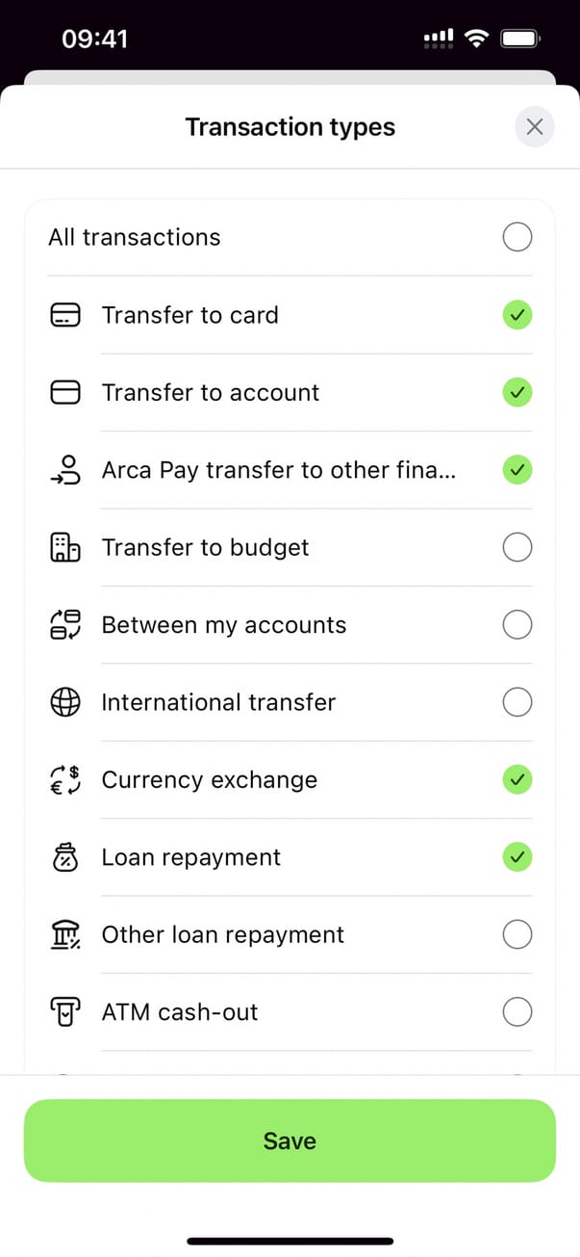Image resolution: width=580 pixels, height=1257 pixels.
Task: Click the International transfer globe icon
Action: pyautogui.click(x=65, y=702)
